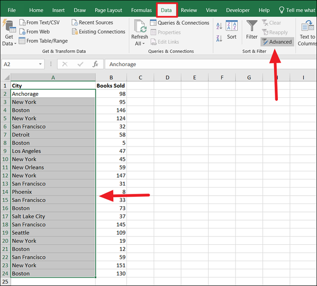Click the cell with value 151
Viewport: 317px width, 286px height.
coord(111,265)
